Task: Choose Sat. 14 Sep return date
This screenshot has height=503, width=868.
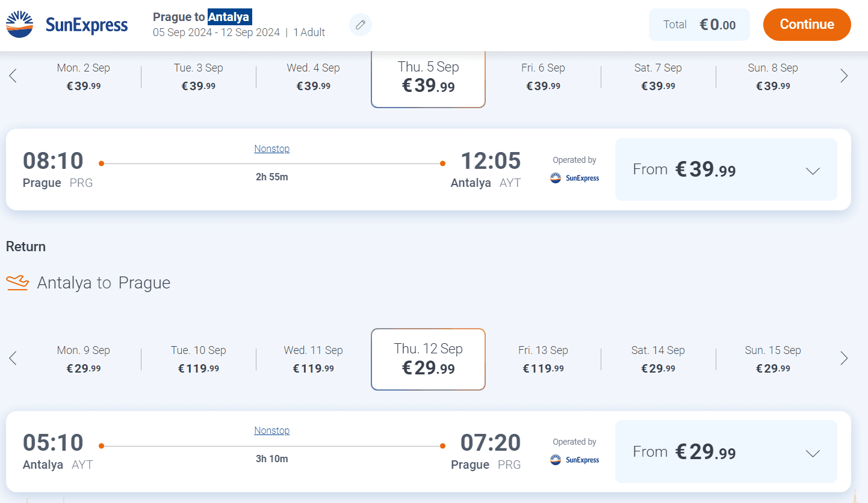Action: tap(658, 359)
